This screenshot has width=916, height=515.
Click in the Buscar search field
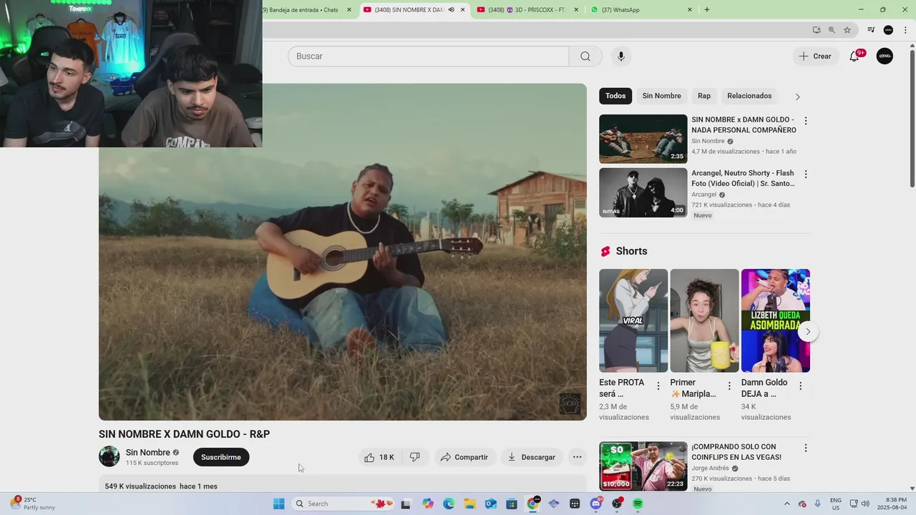click(428, 57)
